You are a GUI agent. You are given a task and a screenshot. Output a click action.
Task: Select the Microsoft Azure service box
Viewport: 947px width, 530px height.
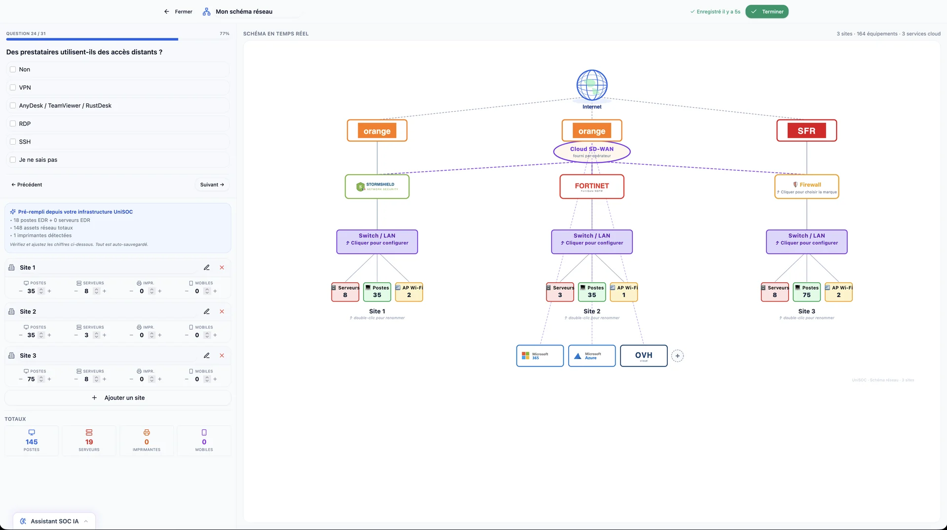592,356
